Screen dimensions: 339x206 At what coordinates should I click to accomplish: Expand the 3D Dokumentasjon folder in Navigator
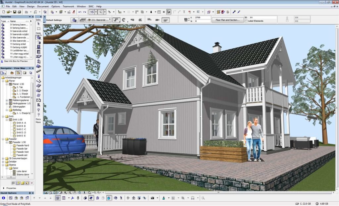point(3,159)
